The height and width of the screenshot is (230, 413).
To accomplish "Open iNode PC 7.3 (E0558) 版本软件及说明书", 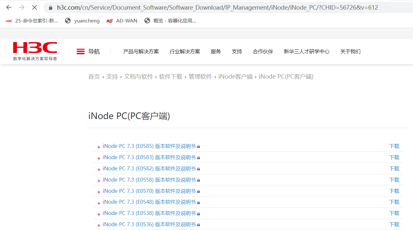I will point(149,180).
